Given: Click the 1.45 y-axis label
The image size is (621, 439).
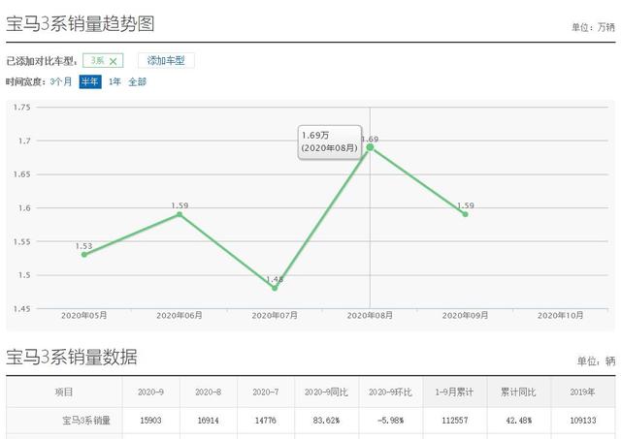Looking at the screenshot, I should [21, 309].
